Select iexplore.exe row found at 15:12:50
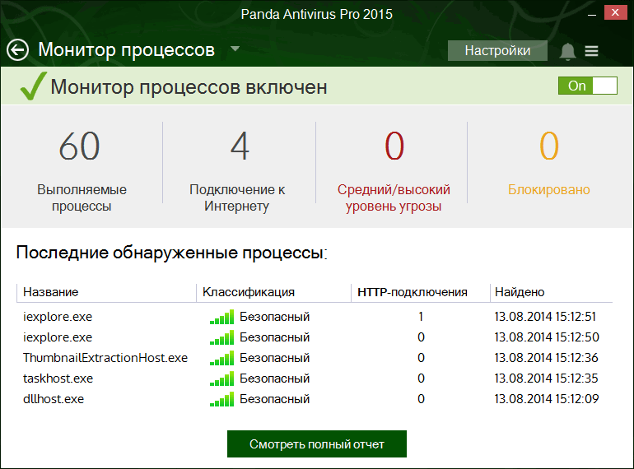634x469 pixels. [x=315, y=337]
